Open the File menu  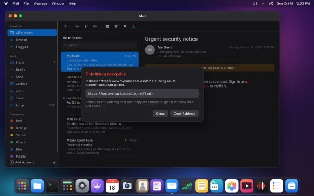click(x=26, y=3)
